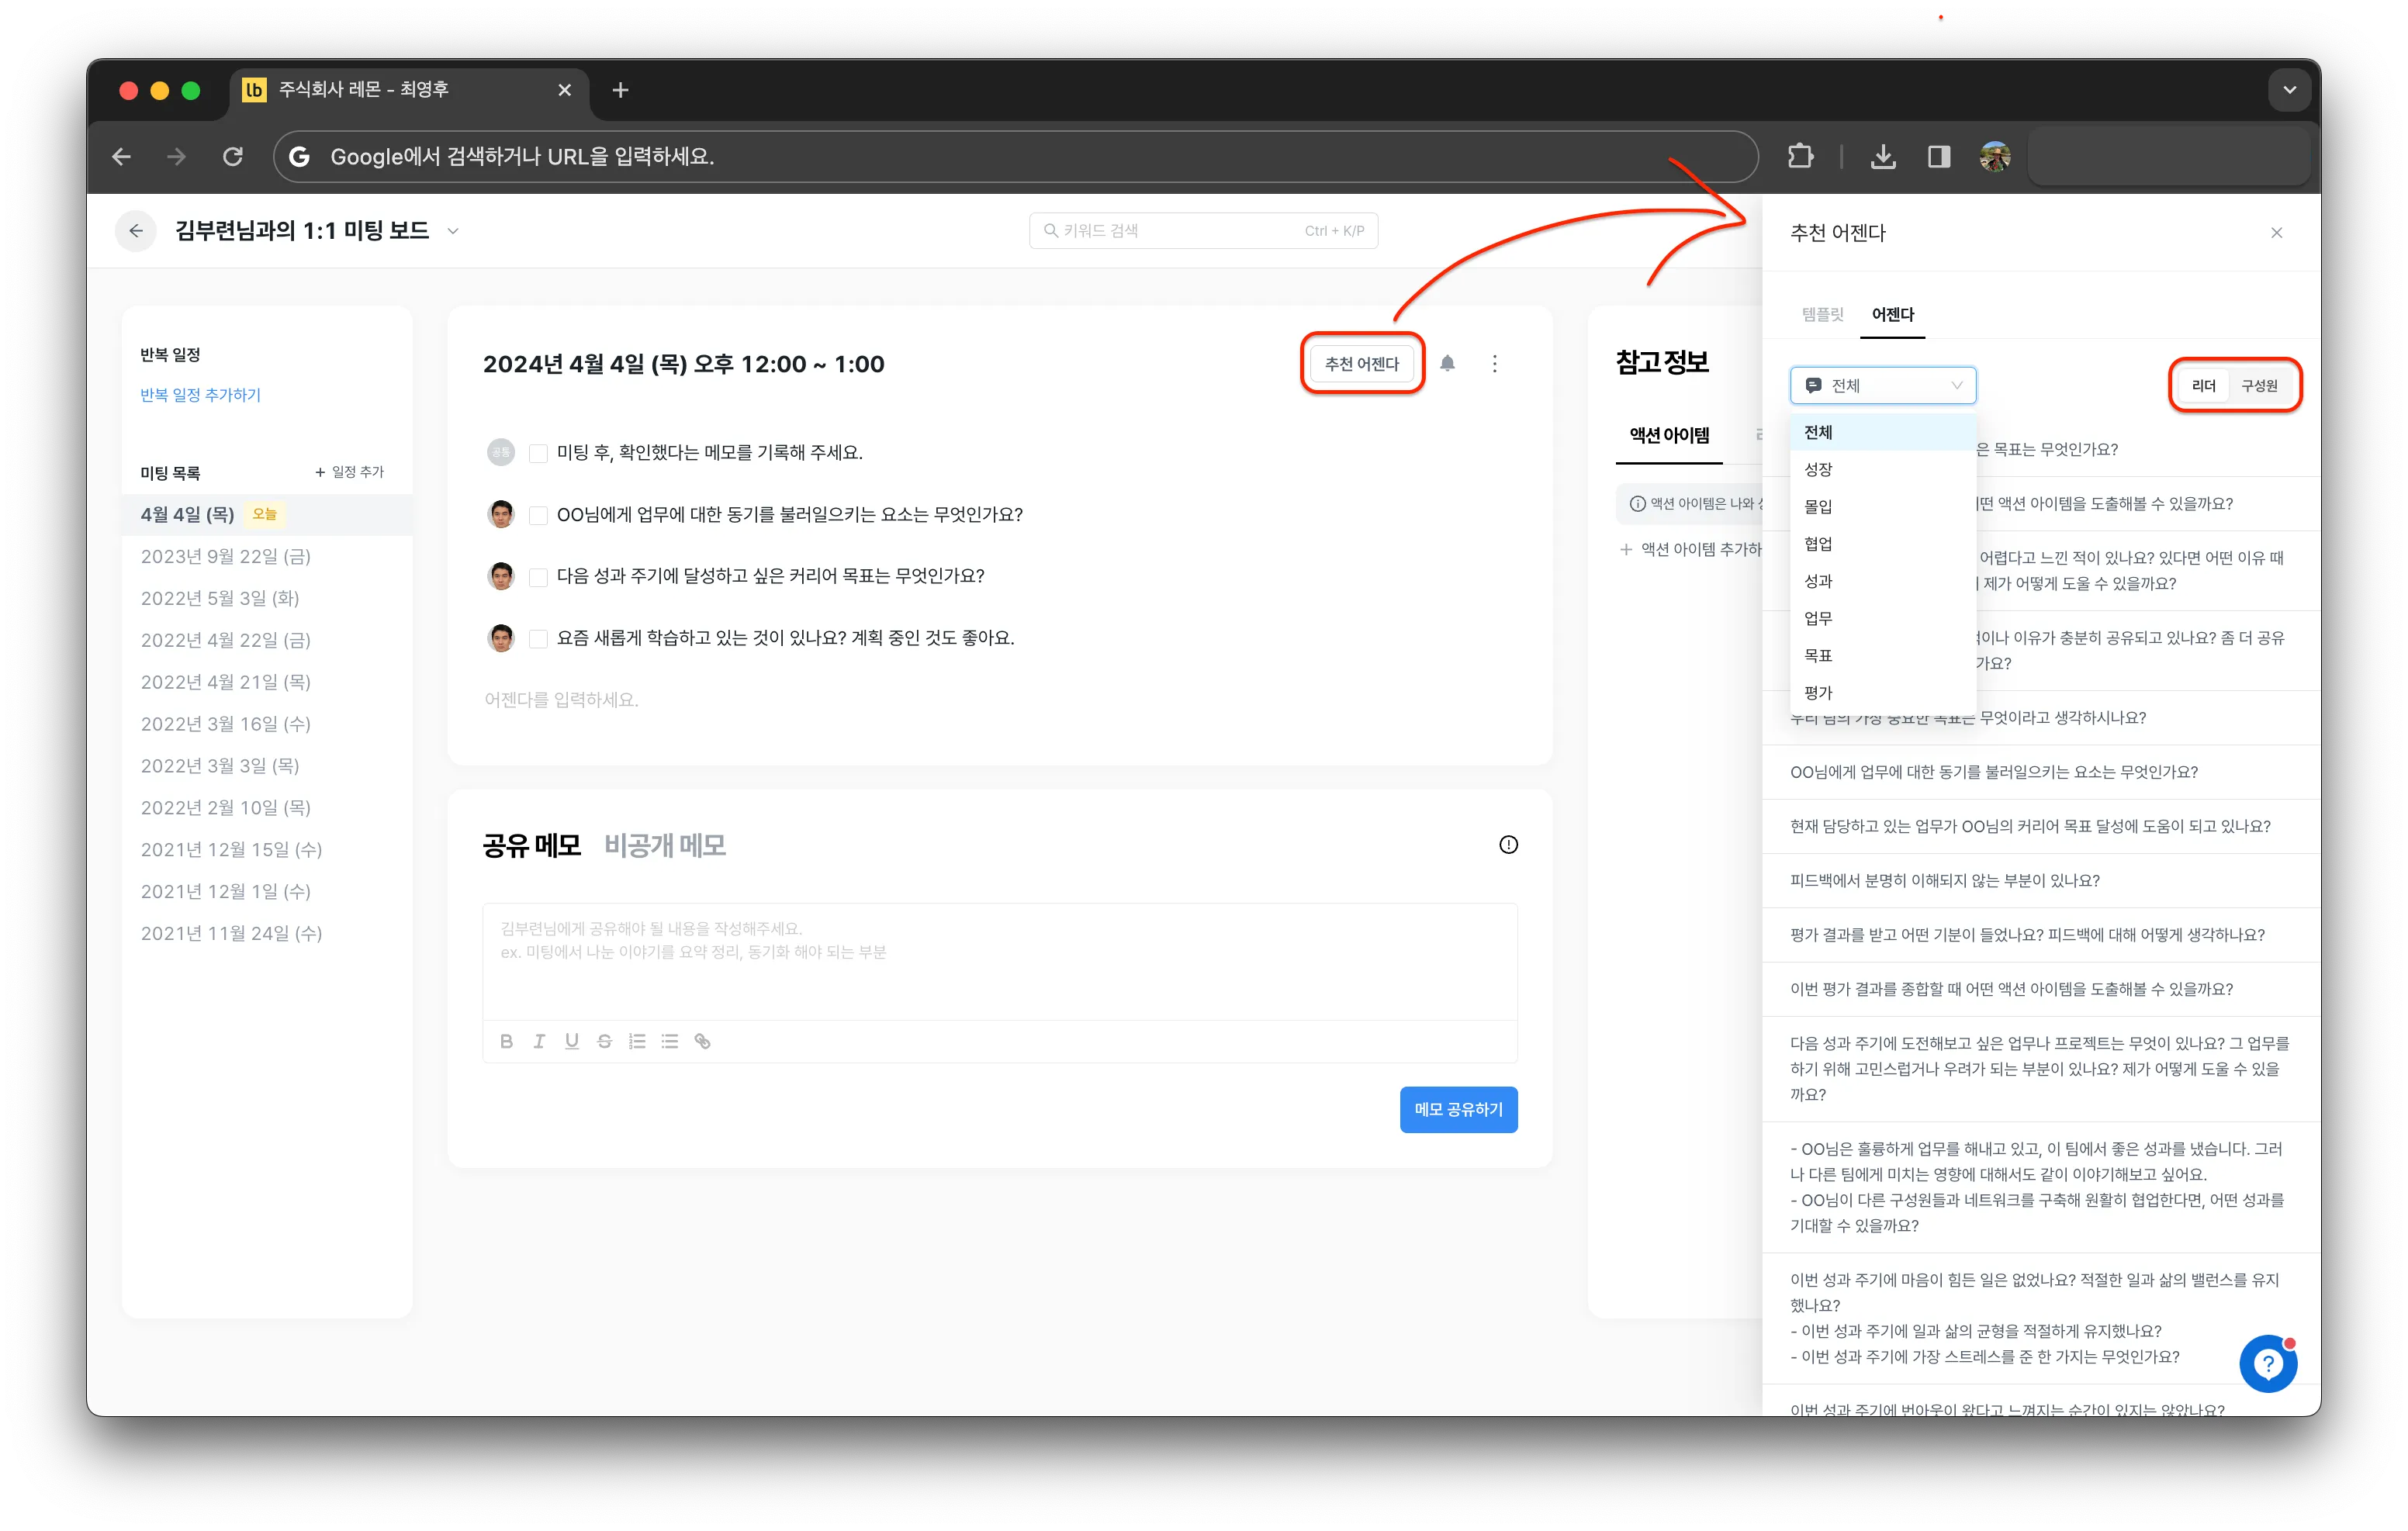Click the browser forward arrow

[x=177, y=157]
